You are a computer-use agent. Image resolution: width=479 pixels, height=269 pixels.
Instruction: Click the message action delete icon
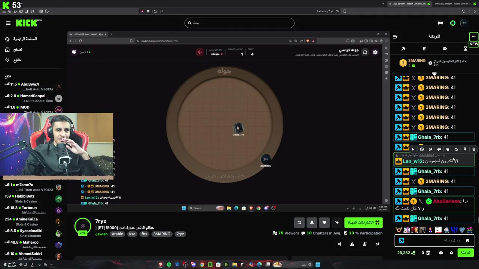pos(474,149)
